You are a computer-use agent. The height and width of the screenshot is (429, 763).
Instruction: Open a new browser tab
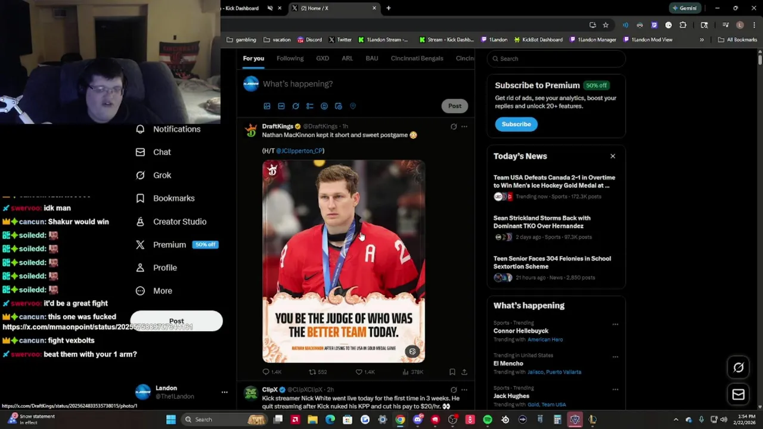(389, 8)
